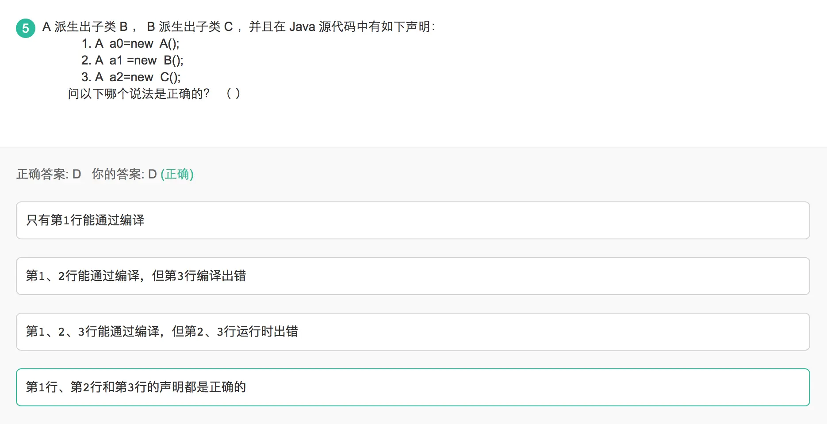Click the empty answer parentheses ( )
Screen dimensions: 827x424
tap(233, 94)
